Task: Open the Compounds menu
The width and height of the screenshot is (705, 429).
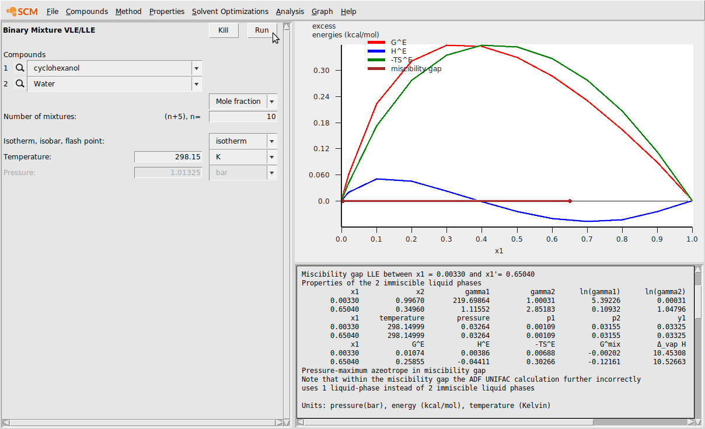Action: tap(87, 11)
